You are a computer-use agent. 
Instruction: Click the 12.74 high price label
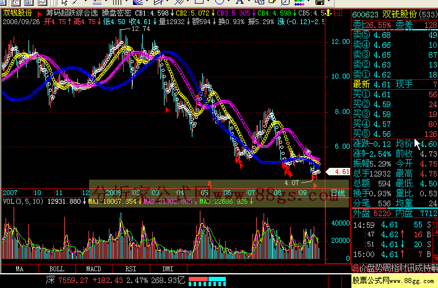[141, 28]
